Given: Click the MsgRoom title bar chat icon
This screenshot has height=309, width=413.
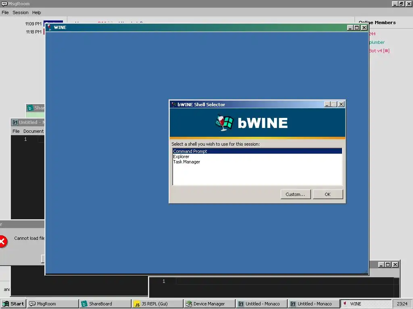Looking at the screenshot, I should click(x=4, y=4).
